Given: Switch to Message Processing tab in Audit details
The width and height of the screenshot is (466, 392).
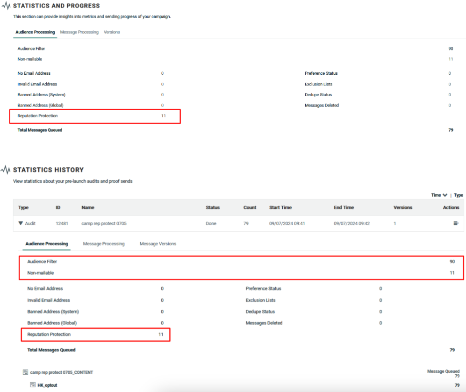Looking at the screenshot, I should (104, 244).
